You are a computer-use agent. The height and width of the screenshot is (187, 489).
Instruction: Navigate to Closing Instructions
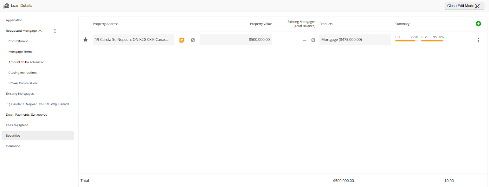23,73
